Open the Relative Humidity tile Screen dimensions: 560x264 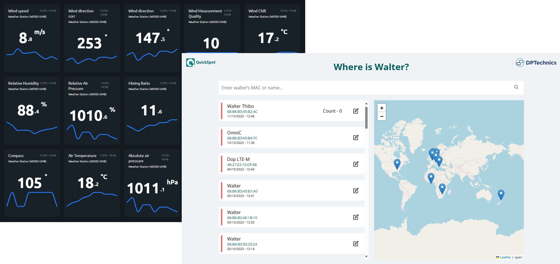(x=32, y=111)
